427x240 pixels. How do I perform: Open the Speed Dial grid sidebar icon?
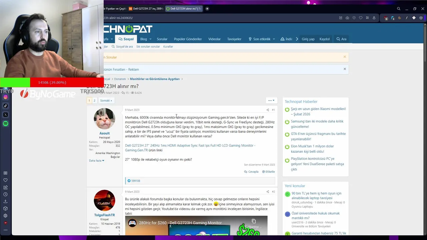pyautogui.click(x=5, y=173)
